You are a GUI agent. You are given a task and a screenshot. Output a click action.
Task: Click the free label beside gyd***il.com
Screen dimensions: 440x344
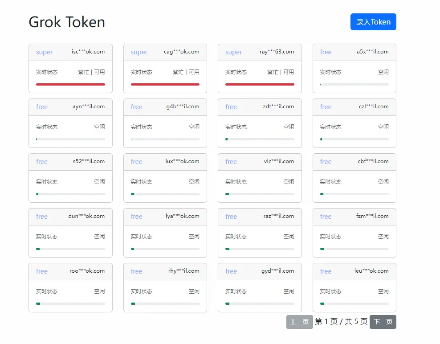pos(231,271)
